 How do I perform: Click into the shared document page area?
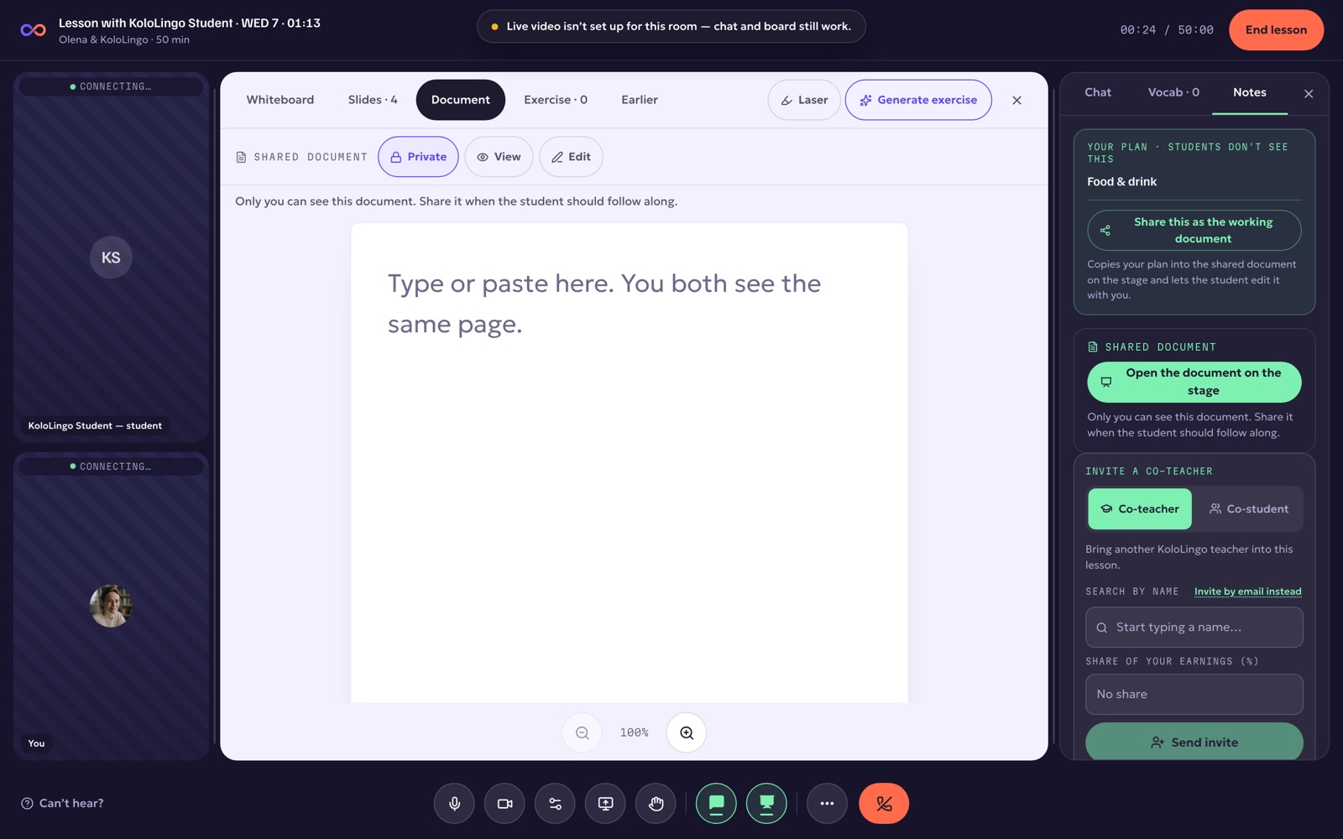[630, 463]
